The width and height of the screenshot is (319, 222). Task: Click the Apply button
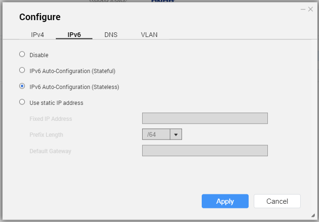point(225,201)
